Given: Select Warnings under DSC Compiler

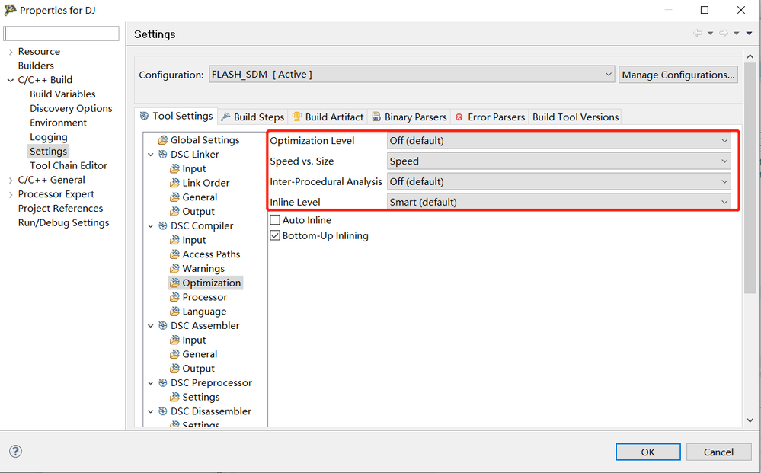Looking at the screenshot, I should coord(203,268).
